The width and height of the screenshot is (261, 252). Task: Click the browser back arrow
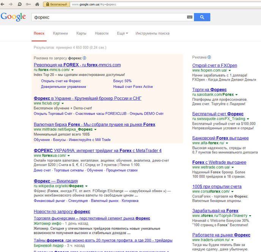3,4
